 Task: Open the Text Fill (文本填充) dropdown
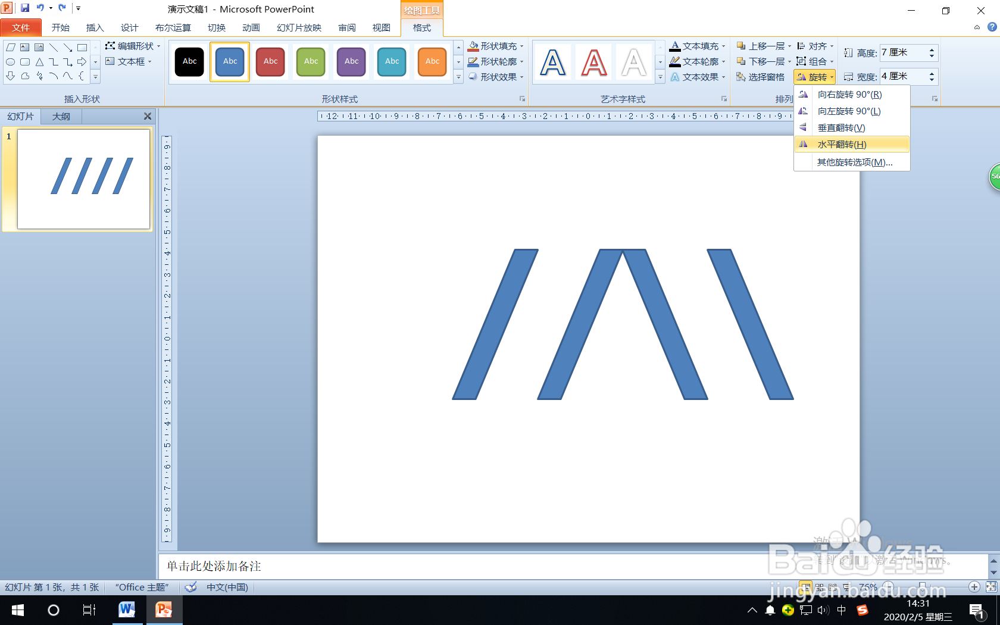(697, 46)
